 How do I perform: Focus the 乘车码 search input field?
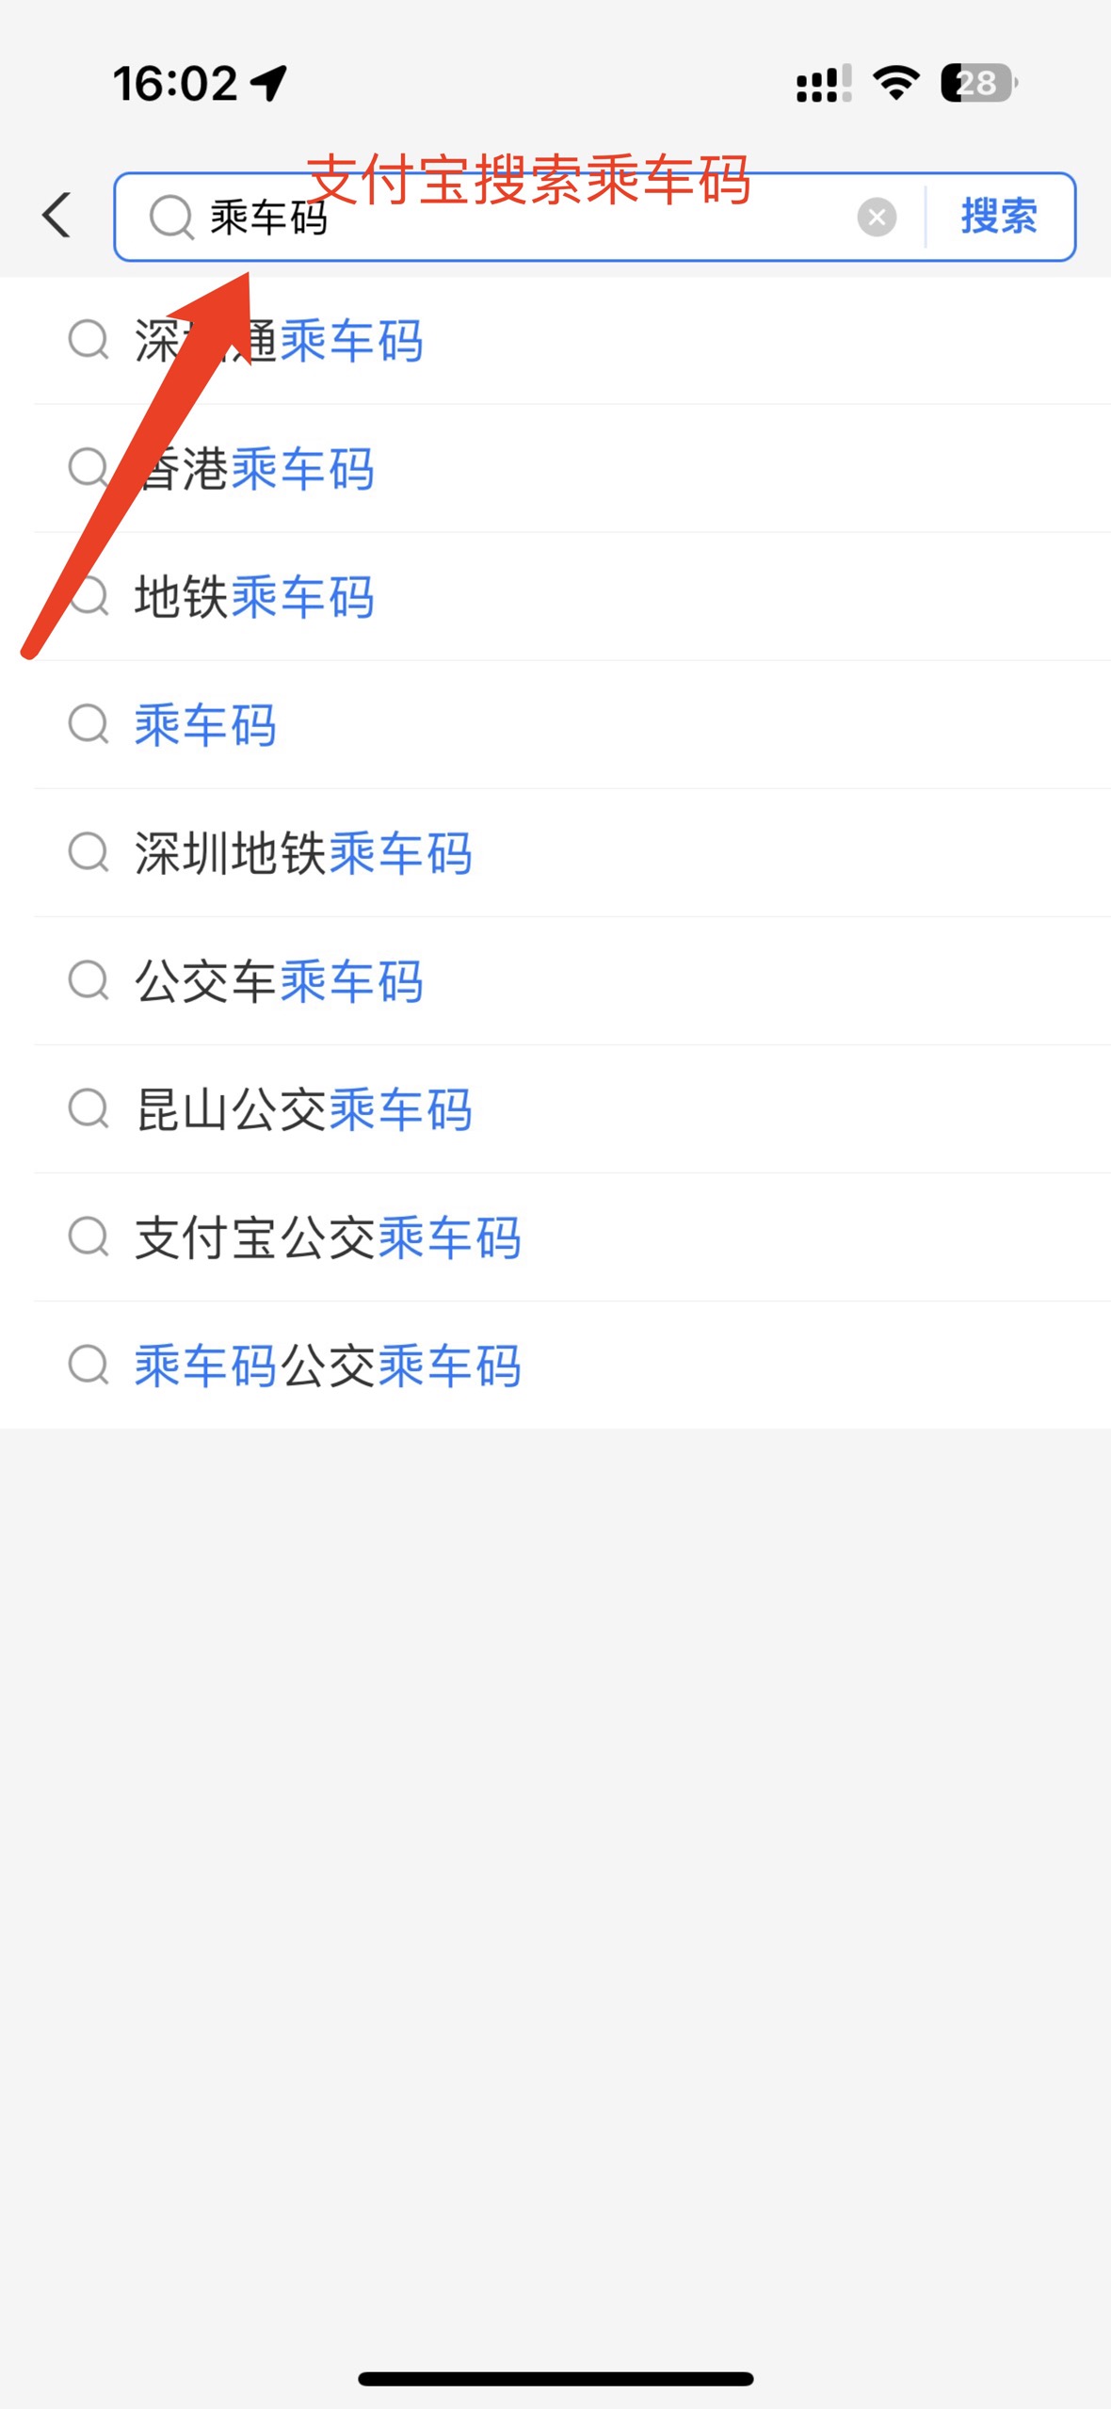[527, 218]
